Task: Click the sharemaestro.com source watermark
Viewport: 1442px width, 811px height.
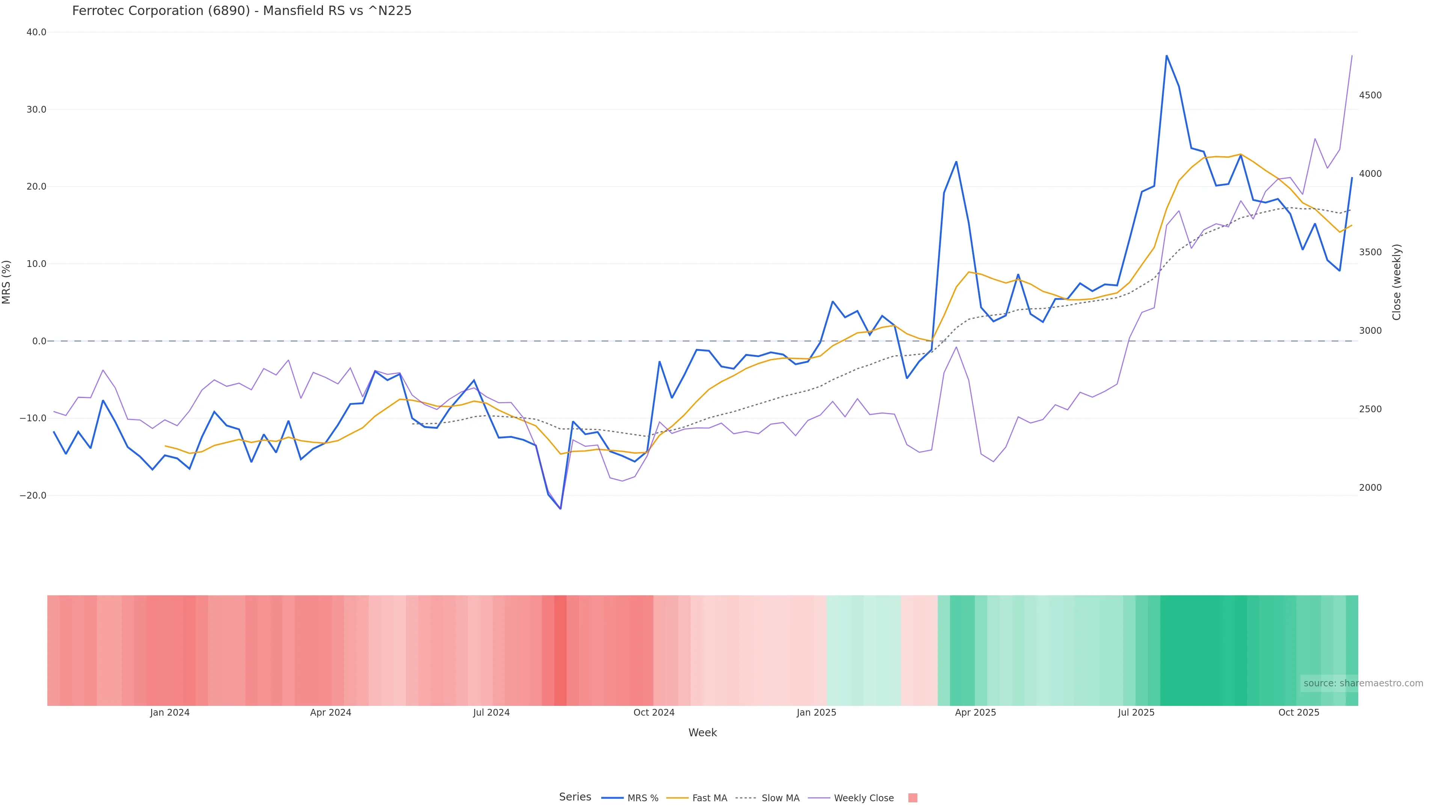Action: pyautogui.click(x=1362, y=683)
